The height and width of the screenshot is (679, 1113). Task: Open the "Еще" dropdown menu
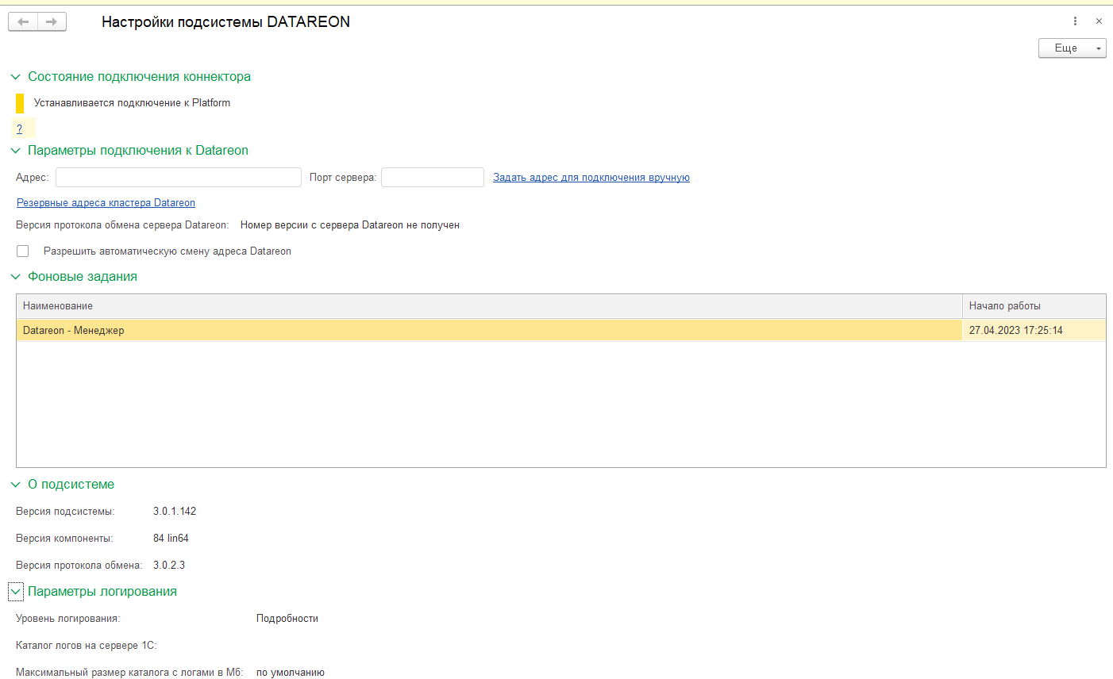pos(1072,48)
